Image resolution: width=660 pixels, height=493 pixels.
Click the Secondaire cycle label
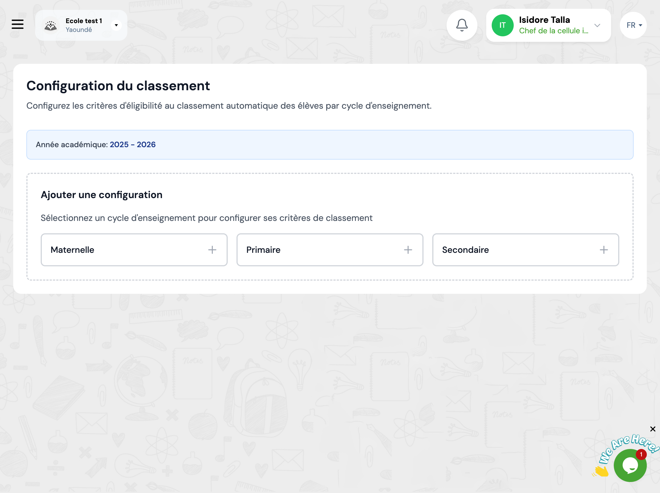tap(465, 250)
